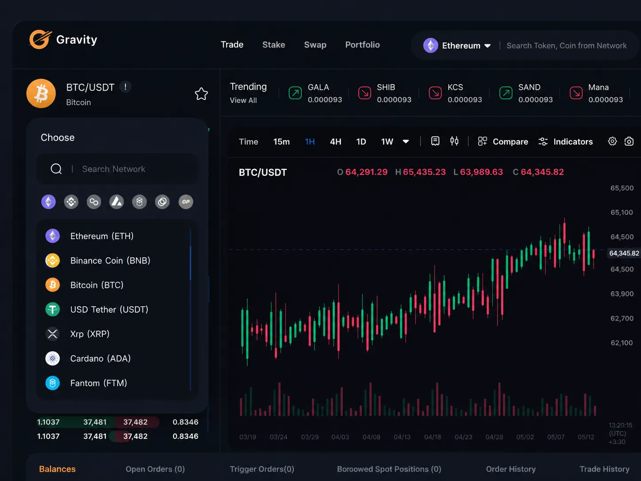Switch to the Order History tab
Viewport: 641px width, 481px height.
click(x=511, y=469)
